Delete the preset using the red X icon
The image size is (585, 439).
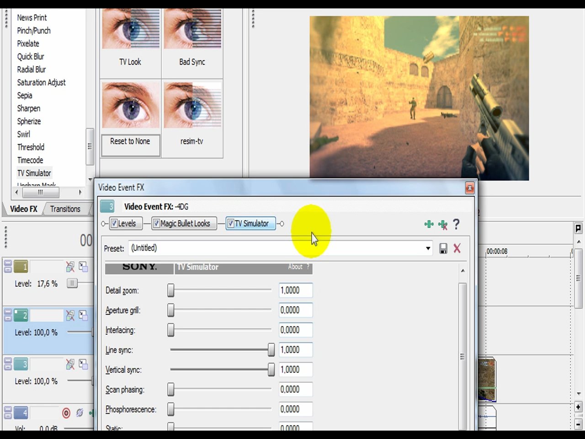tap(457, 248)
